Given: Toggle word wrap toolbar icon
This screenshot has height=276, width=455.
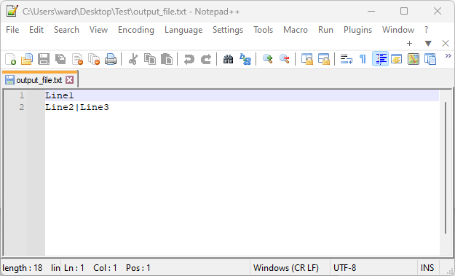Looking at the screenshot, I should 347,59.
